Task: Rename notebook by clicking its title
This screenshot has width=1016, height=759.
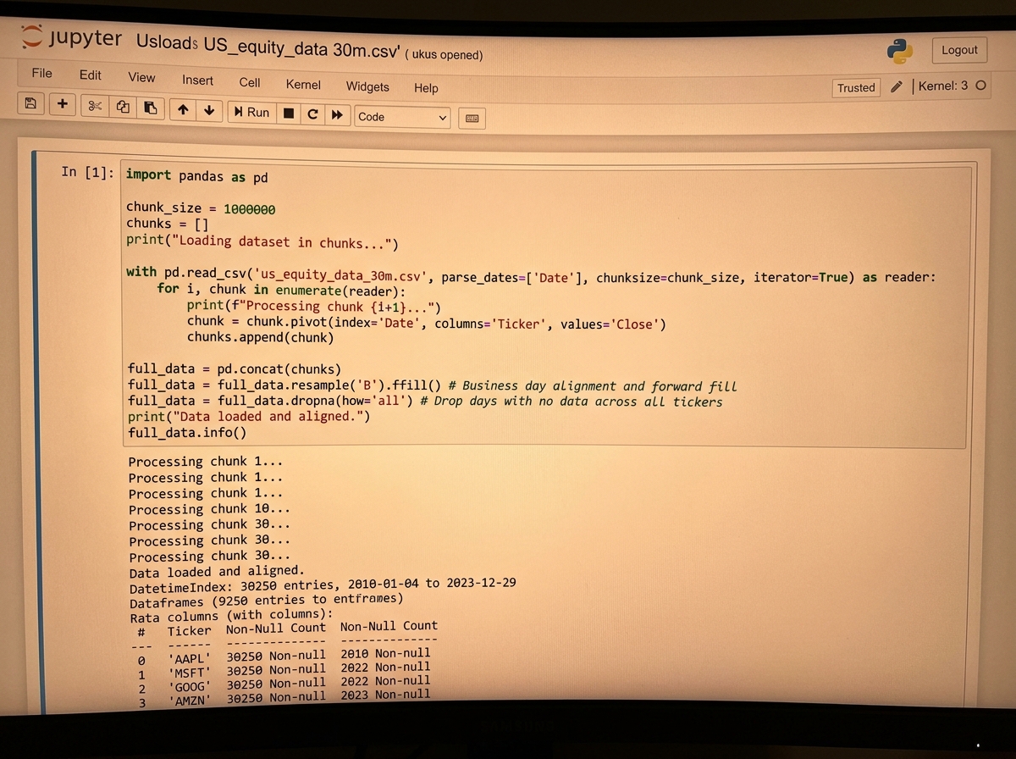Action: (x=268, y=44)
